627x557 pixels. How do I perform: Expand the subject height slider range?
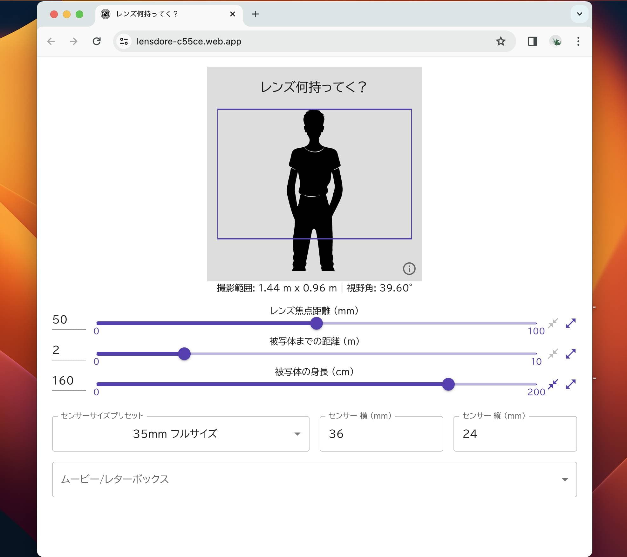(x=570, y=384)
